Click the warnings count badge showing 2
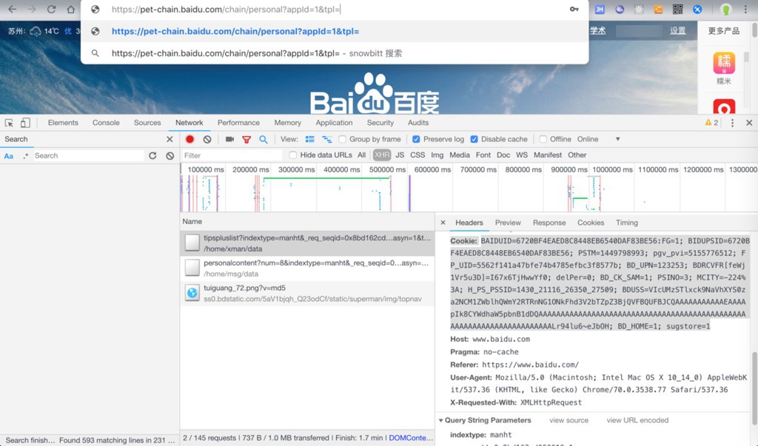The height and width of the screenshot is (446, 758). pyautogui.click(x=711, y=123)
